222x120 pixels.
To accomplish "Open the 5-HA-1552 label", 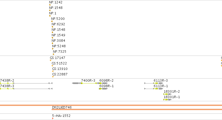I will (61, 116).
